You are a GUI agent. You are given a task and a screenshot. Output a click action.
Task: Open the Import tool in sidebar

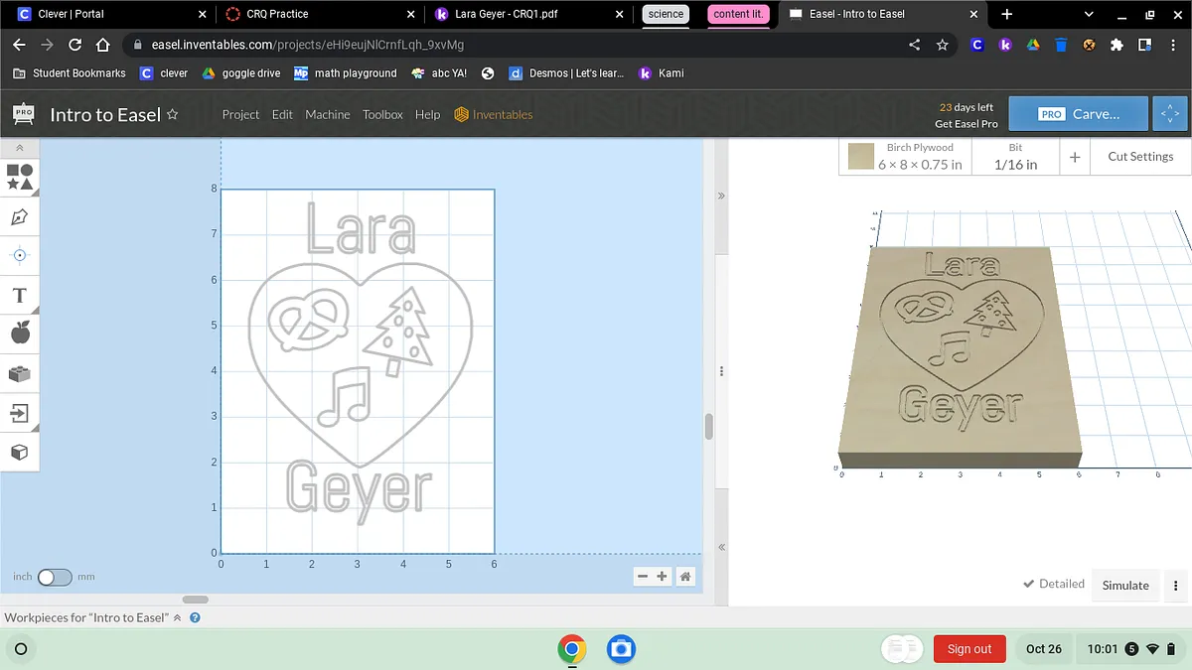pyautogui.click(x=20, y=413)
